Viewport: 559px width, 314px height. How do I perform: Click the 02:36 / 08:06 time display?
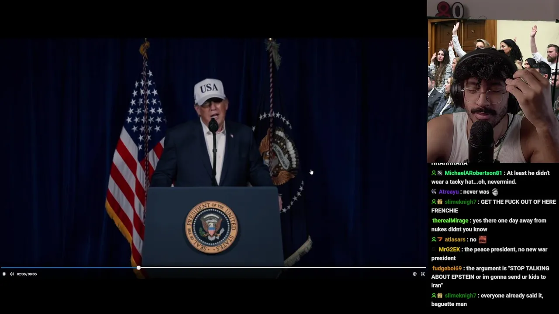[27, 274]
